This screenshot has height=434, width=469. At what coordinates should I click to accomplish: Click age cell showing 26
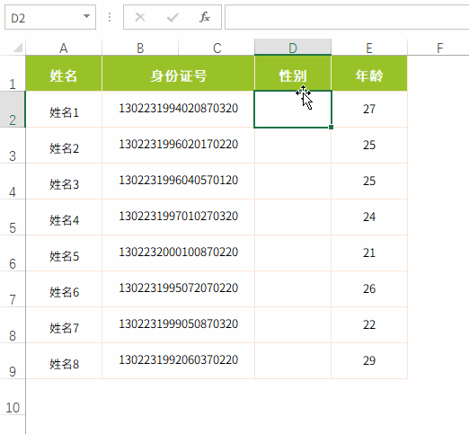369,289
